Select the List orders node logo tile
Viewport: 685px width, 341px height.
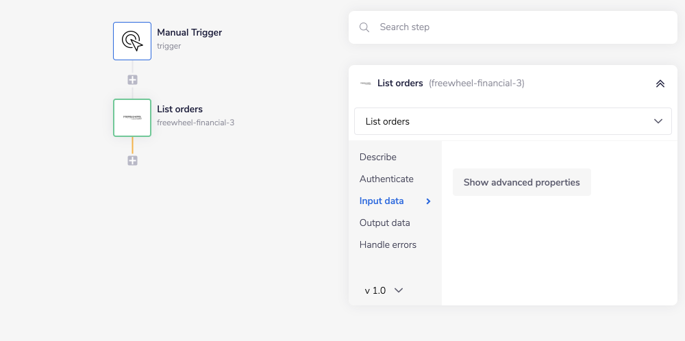(132, 118)
